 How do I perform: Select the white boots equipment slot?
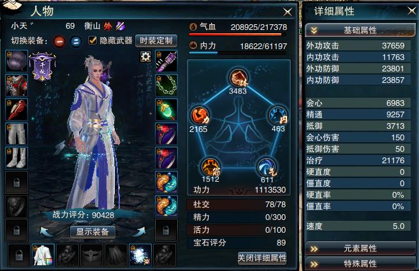[x=17, y=157]
